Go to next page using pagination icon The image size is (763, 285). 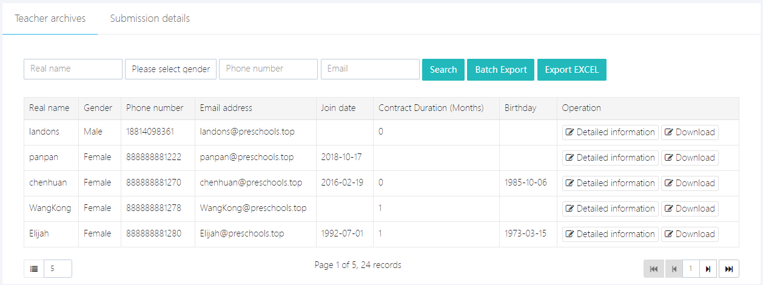click(x=707, y=269)
